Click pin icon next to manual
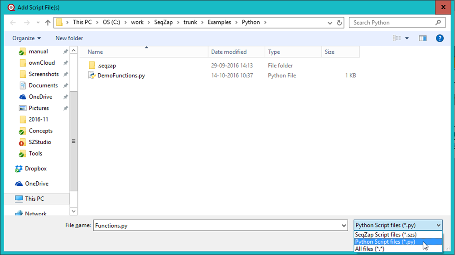 pyautogui.click(x=66, y=52)
